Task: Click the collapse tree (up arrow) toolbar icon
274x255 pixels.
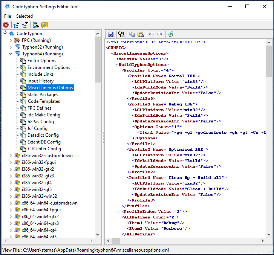Action: [17, 25]
